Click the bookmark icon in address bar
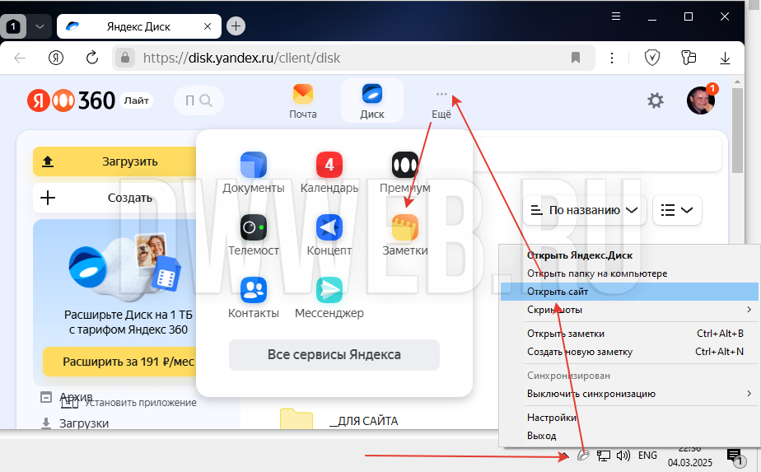Viewport: 761px width, 472px height. click(x=576, y=58)
